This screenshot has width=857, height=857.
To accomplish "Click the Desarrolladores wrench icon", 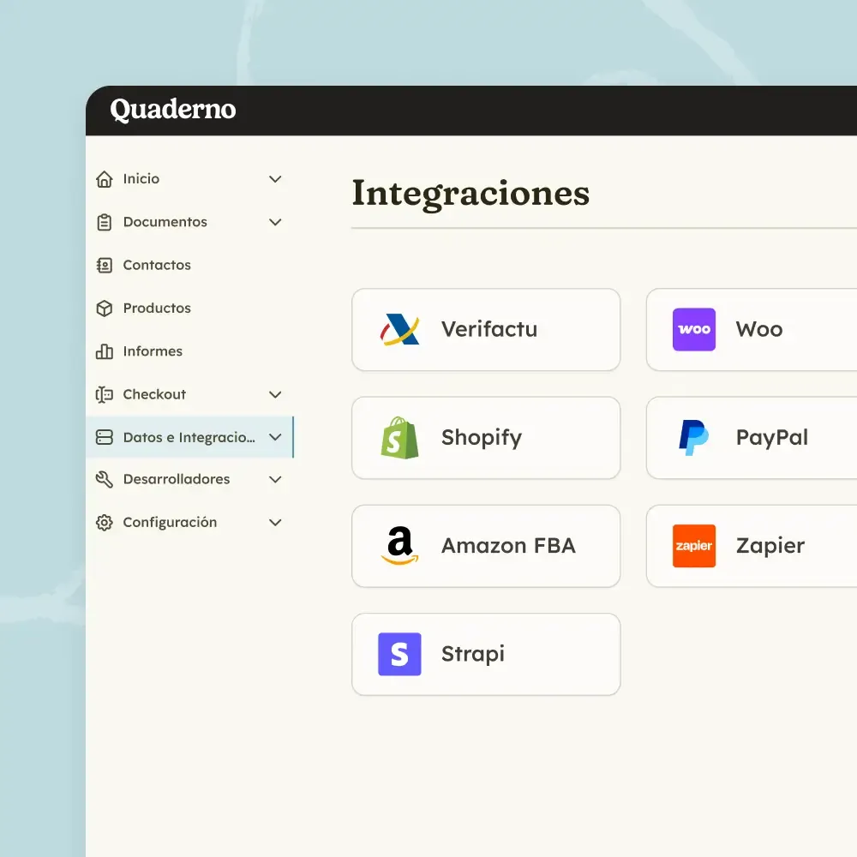I will point(105,478).
